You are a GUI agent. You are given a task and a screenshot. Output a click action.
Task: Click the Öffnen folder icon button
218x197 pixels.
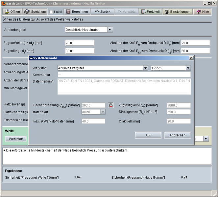pyautogui.click(x=12, y=11)
